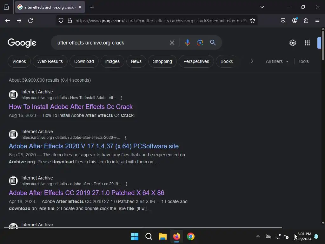Switch to the News tab
Screen dimensions: 325x244
tap(136, 61)
